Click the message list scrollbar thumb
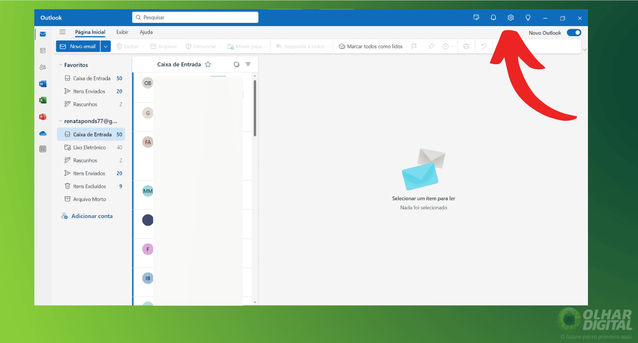The height and width of the screenshot is (343, 638). click(255, 108)
